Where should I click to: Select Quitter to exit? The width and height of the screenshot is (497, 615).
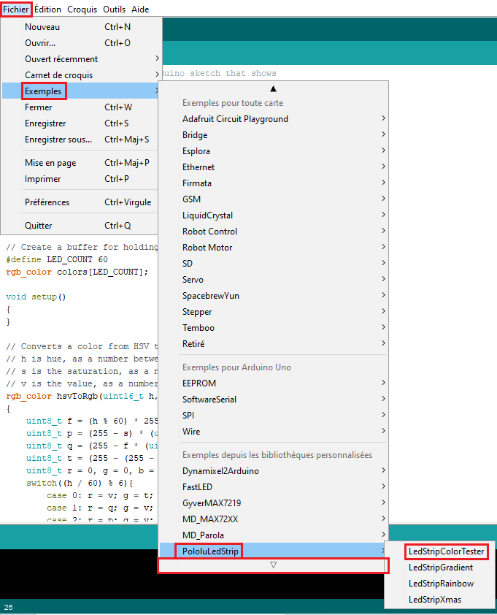[x=81, y=226]
